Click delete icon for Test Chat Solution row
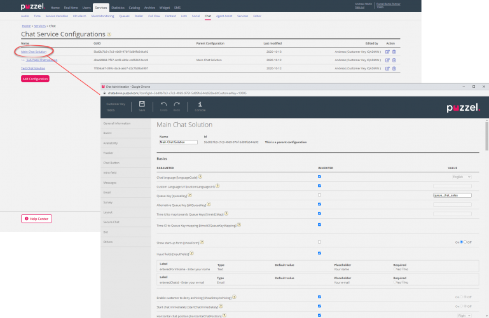 pos(394,68)
